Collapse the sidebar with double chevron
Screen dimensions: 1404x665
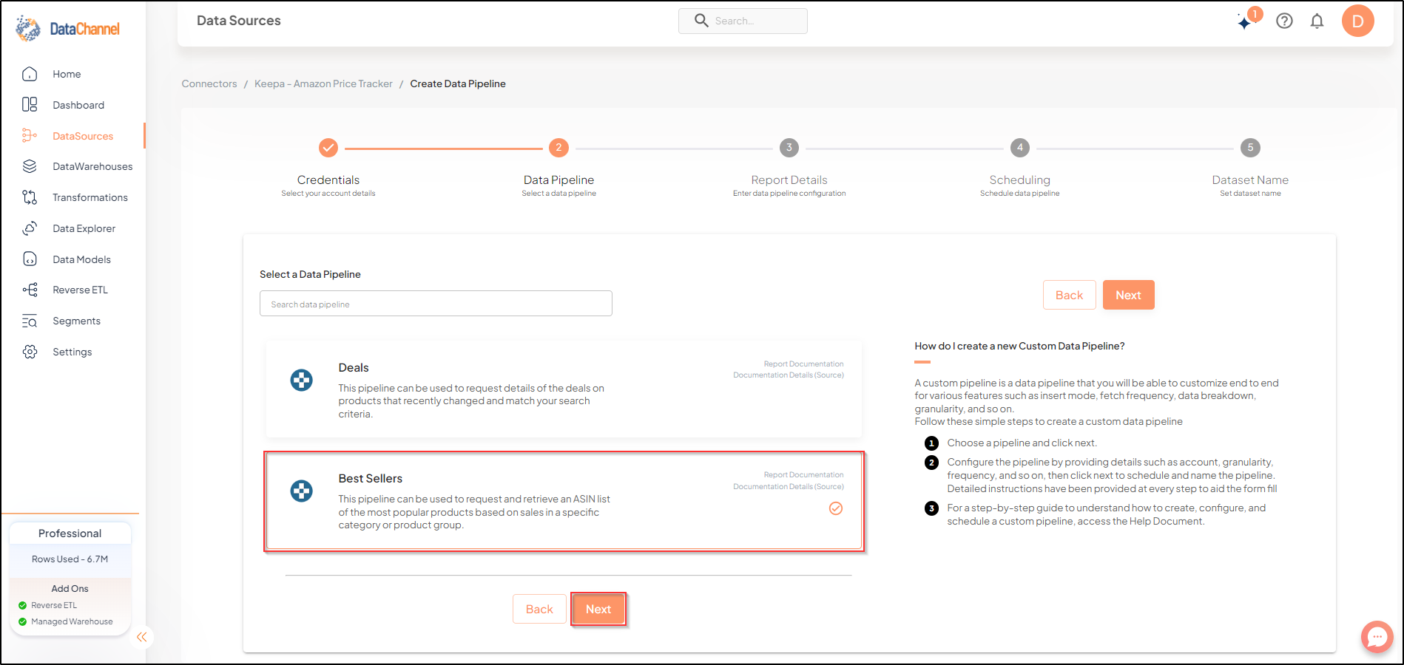pyautogui.click(x=141, y=637)
